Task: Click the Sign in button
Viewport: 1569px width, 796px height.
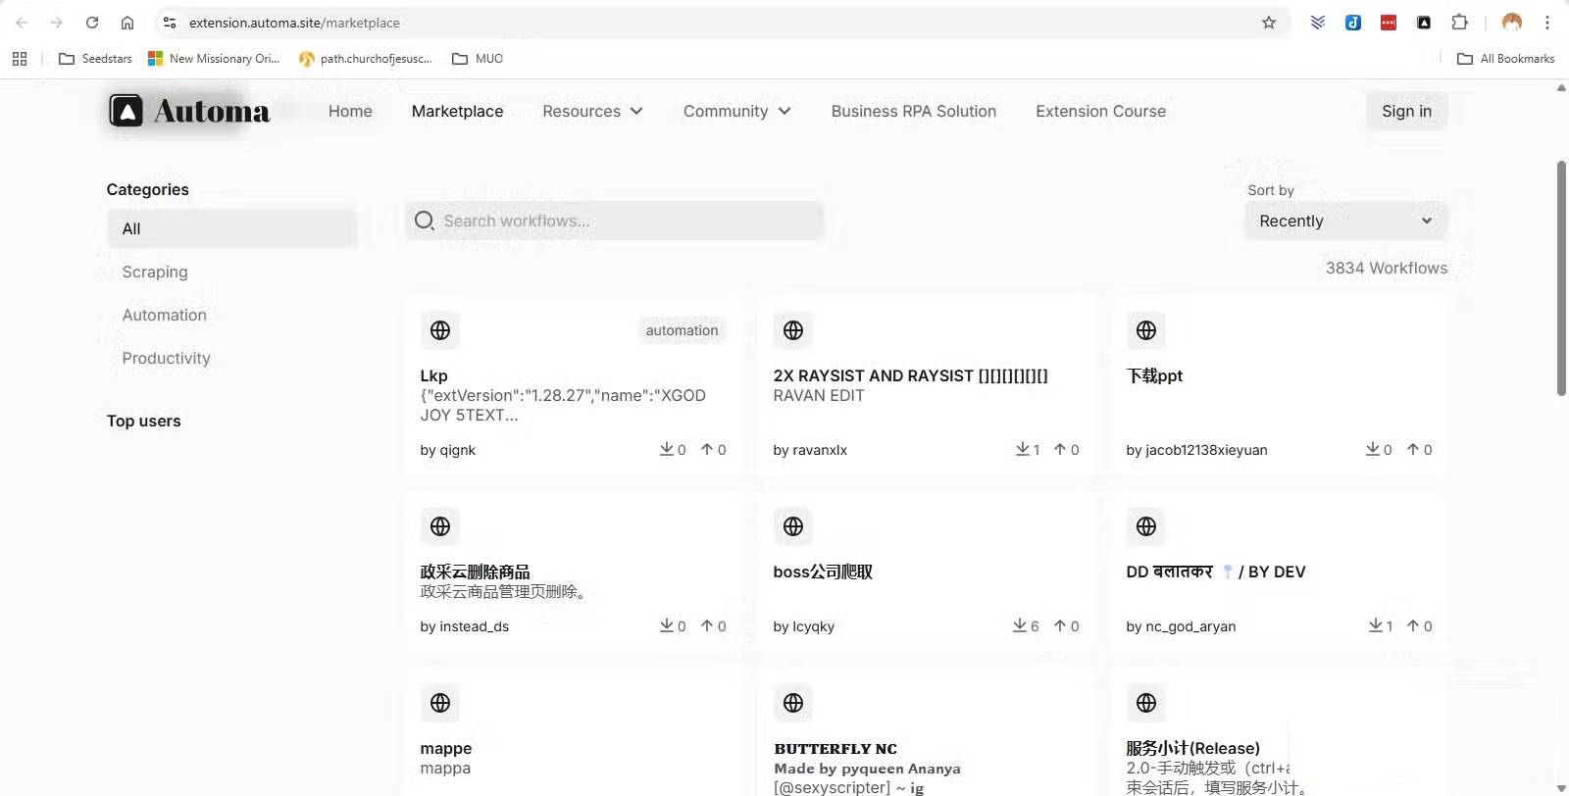Action: click(1406, 111)
